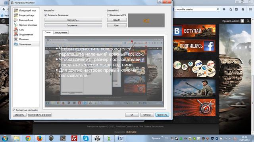Click the Применить button
The width and height of the screenshot is (254, 142).
(x=162, y=115)
